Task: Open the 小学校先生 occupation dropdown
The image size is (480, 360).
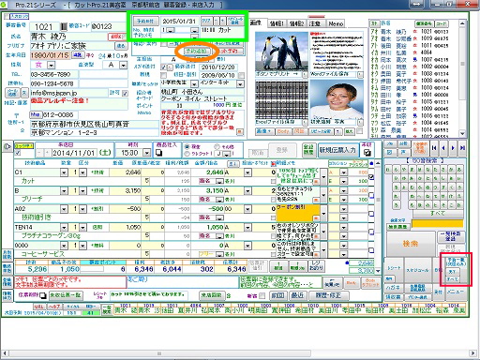Action: (x=194, y=84)
